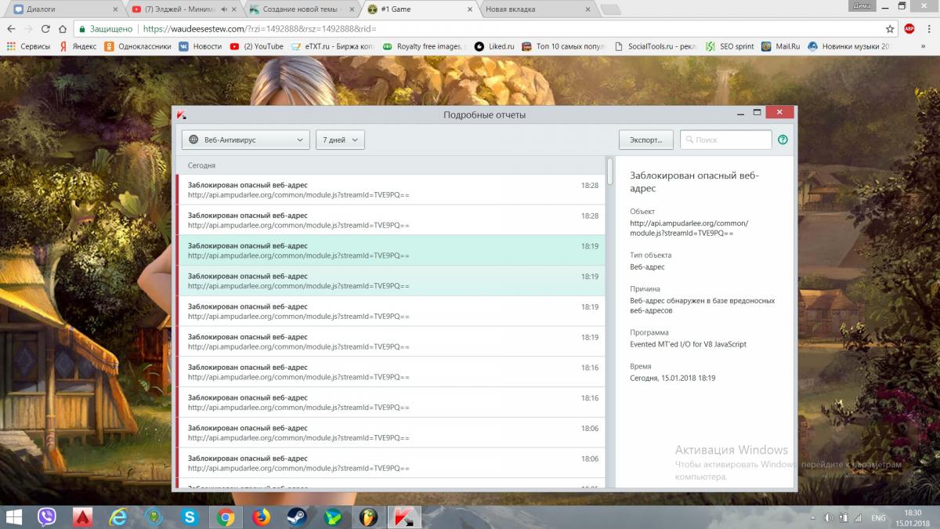Open the 7 дней period dropdown
The width and height of the screenshot is (940, 529).
[340, 139]
